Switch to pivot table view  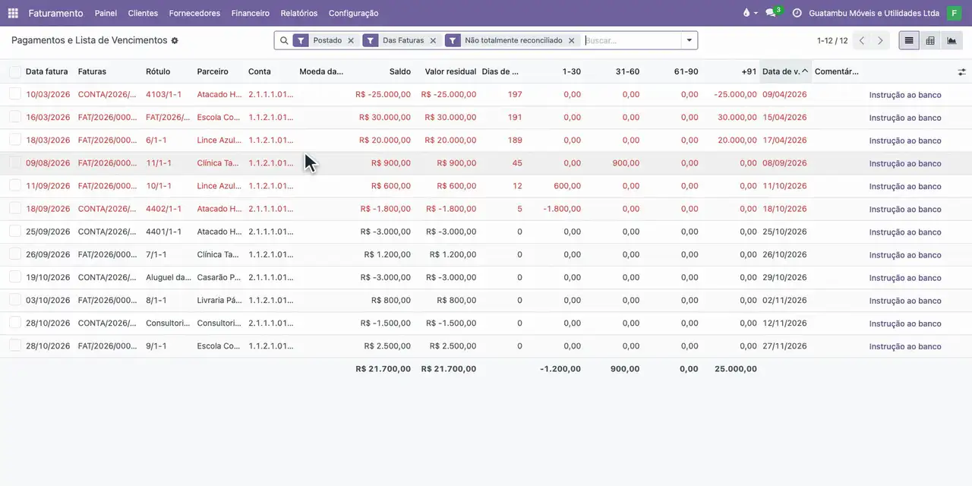coord(930,40)
